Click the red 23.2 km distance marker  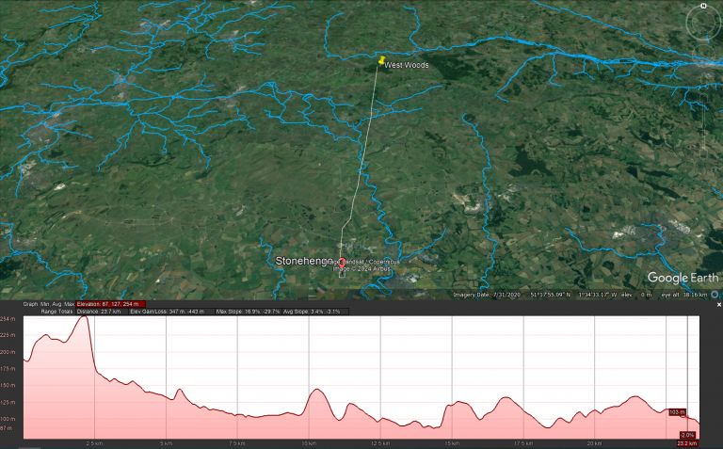coord(686,442)
